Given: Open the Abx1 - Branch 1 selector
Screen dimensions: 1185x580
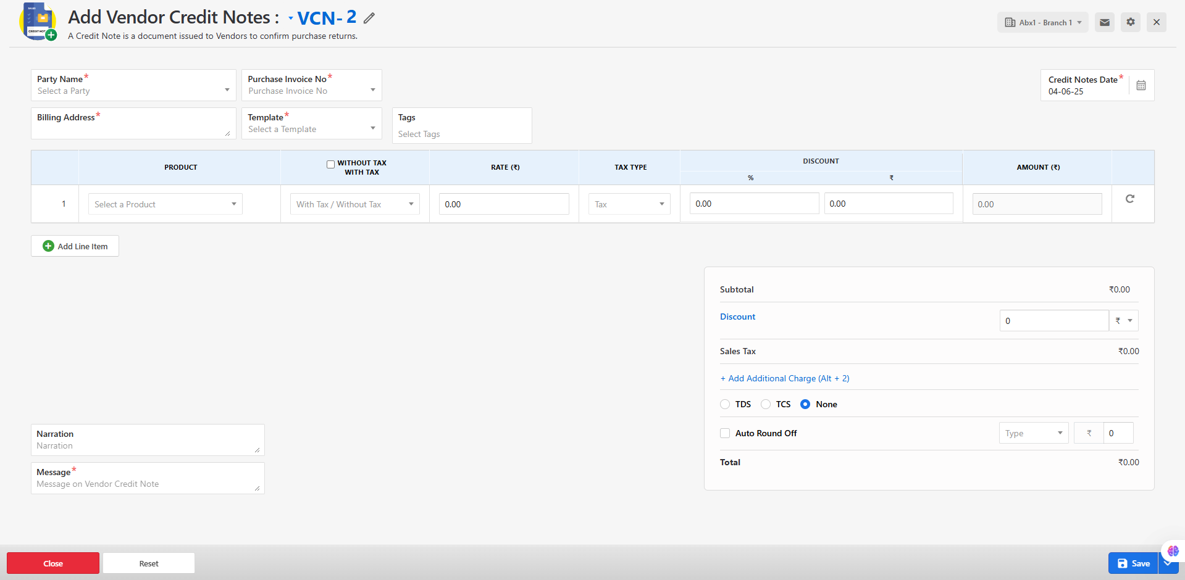Looking at the screenshot, I should click(x=1042, y=22).
